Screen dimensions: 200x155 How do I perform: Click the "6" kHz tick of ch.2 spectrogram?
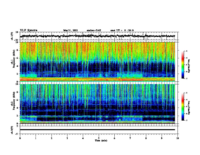[17, 100]
